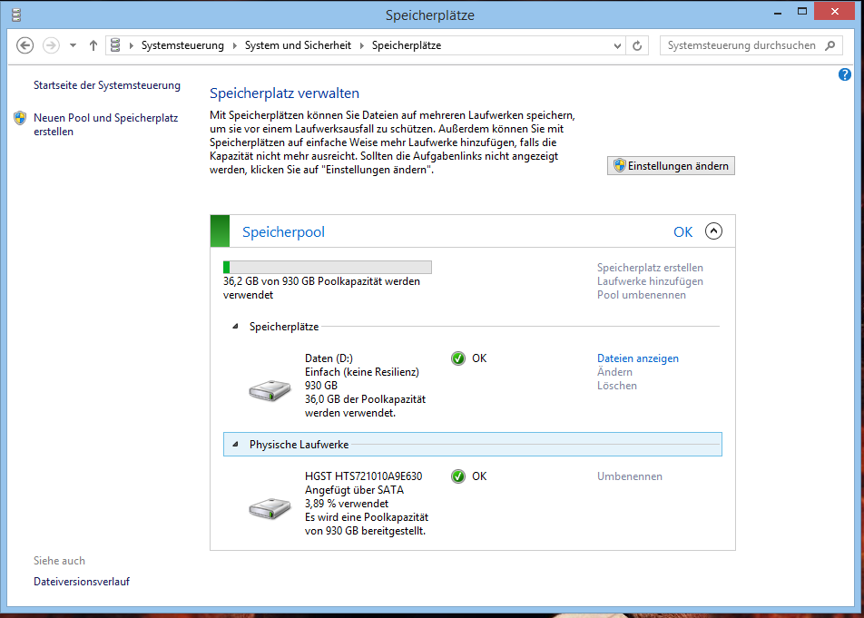Open the address bar history dropdown
Screen dimensions: 864x618
point(617,45)
